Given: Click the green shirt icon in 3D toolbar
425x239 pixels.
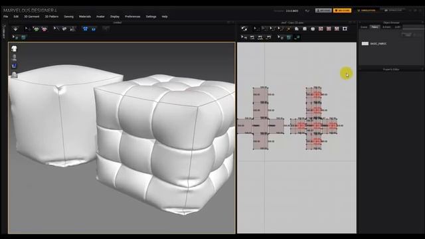Looking at the screenshot, I should point(36,29).
